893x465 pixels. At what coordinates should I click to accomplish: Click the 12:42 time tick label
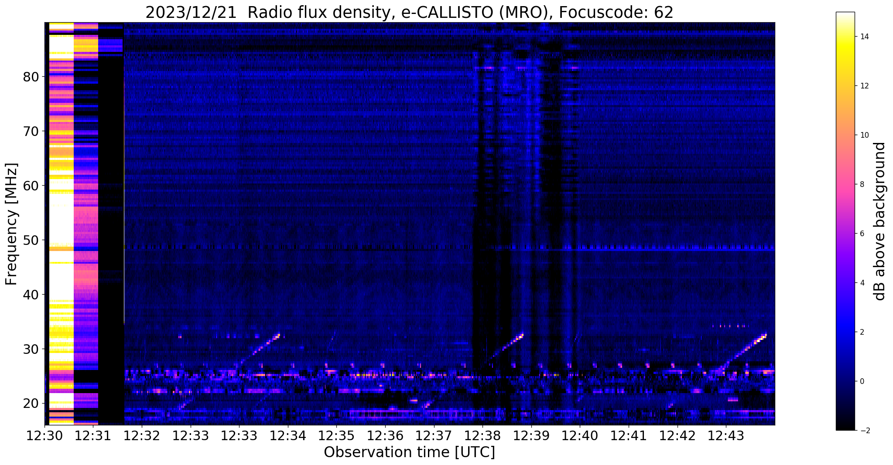point(677,435)
